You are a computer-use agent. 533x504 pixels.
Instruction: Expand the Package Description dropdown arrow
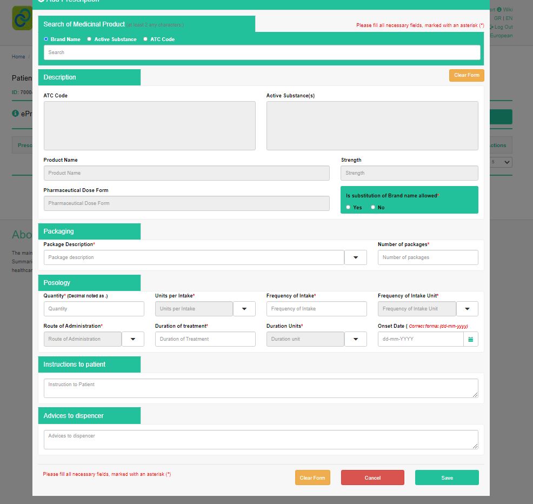coord(356,257)
